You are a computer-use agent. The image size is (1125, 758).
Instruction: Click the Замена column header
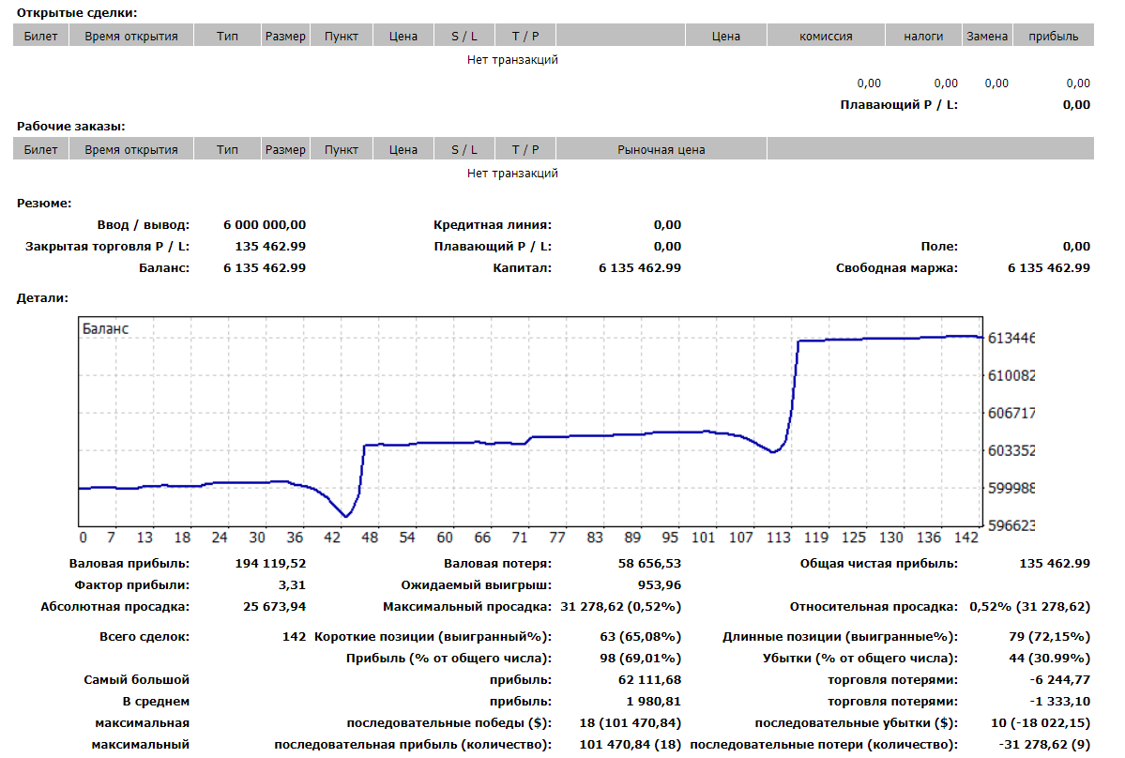[987, 36]
